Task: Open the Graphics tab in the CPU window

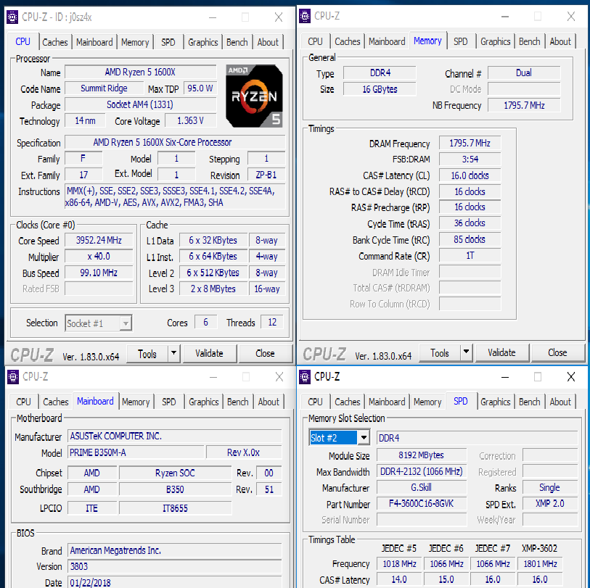Action: click(x=202, y=42)
